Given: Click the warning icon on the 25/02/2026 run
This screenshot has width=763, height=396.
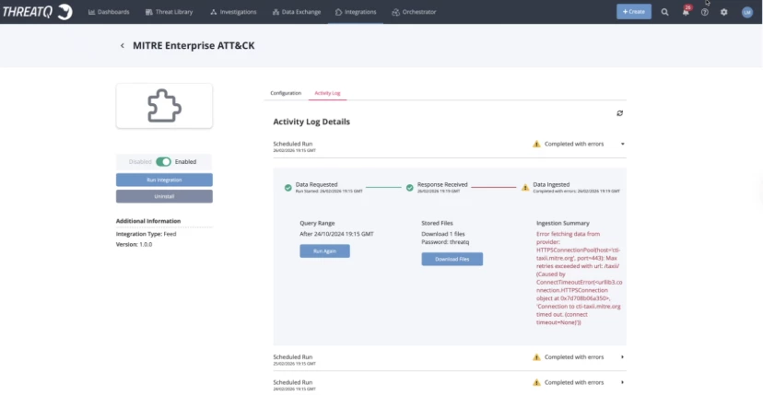Looking at the screenshot, I should point(536,357).
